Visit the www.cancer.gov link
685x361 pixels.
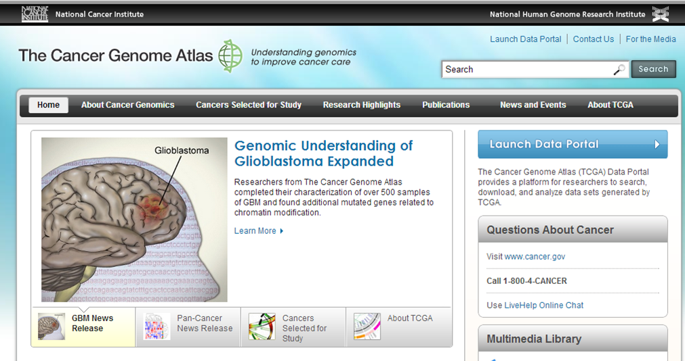(535, 257)
